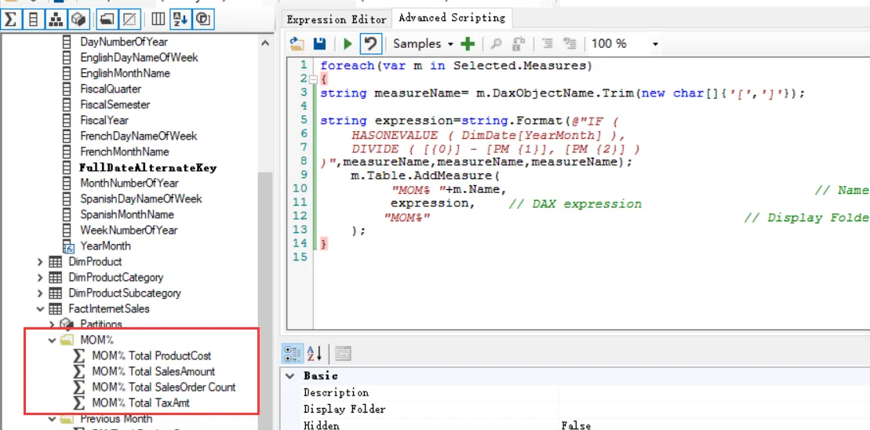Click the Sigma icon of MOM% Total ProductCost
The width and height of the screenshot is (870, 430).
[80, 355]
